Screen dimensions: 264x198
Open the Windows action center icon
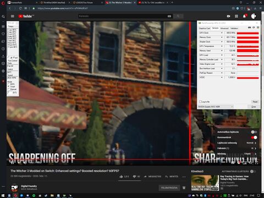pos(258,196)
